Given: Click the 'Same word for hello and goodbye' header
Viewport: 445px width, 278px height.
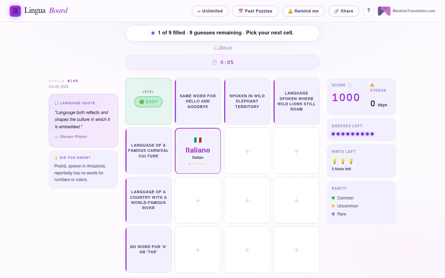Looking at the screenshot, I should point(198,101).
